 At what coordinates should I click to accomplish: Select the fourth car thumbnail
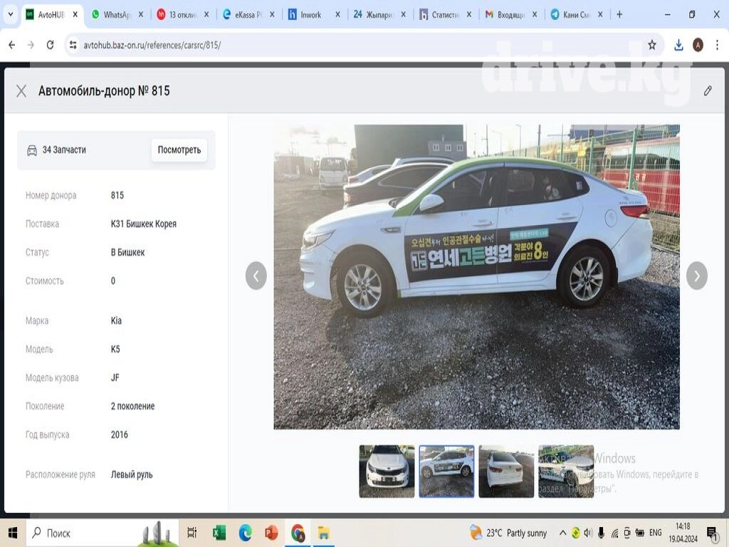566,471
